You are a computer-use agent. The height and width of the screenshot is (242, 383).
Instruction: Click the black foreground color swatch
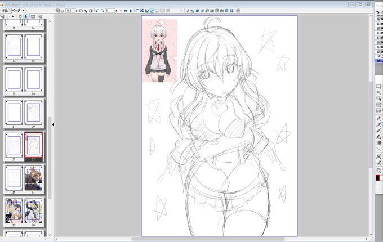click(x=377, y=178)
